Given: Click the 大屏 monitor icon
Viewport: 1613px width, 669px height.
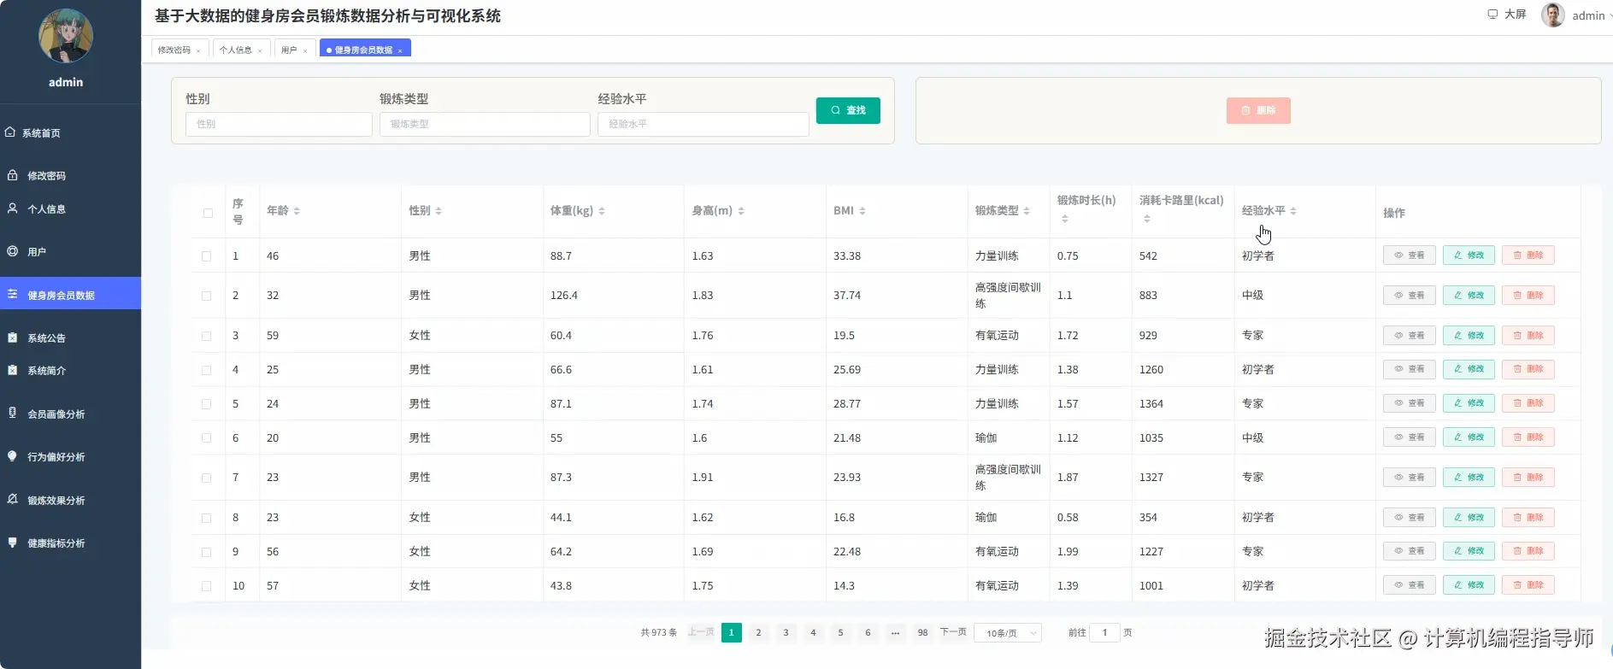Looking at the screenshot, I should [1492, 15].
